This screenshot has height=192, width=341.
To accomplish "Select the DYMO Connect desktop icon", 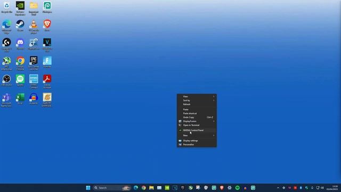I will tap(34, 82).
